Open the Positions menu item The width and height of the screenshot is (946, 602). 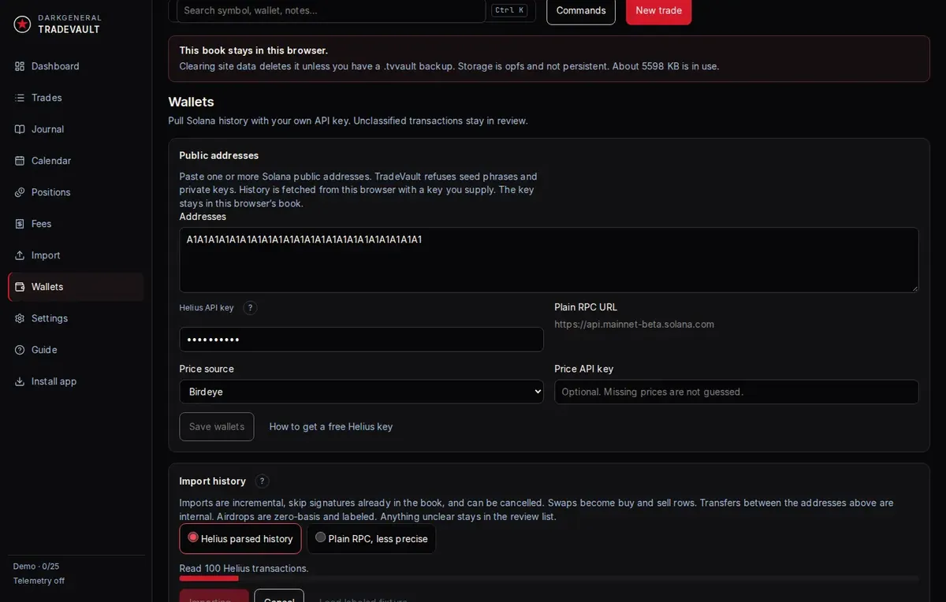pyautogui.click(x=76, y=192)
